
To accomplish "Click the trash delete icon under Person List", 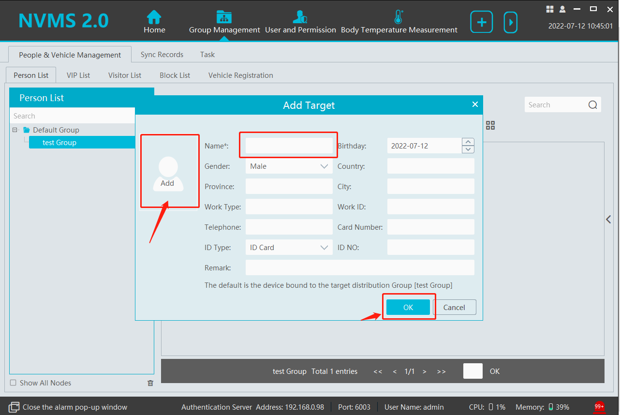I will 150,383.
